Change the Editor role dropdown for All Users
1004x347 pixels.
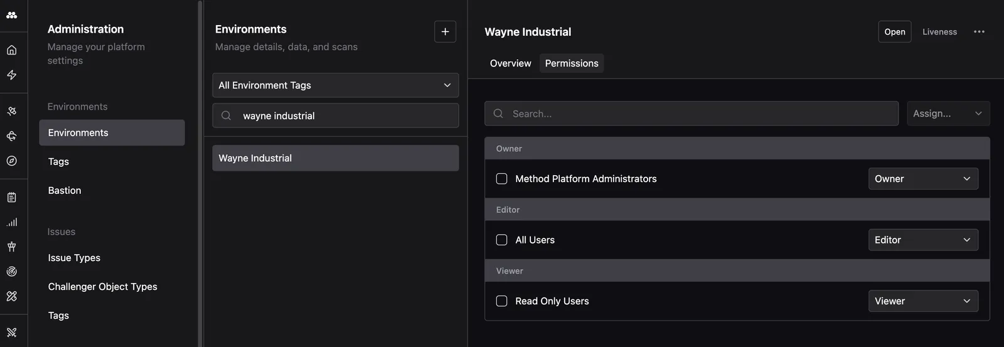tap(923, 240)
